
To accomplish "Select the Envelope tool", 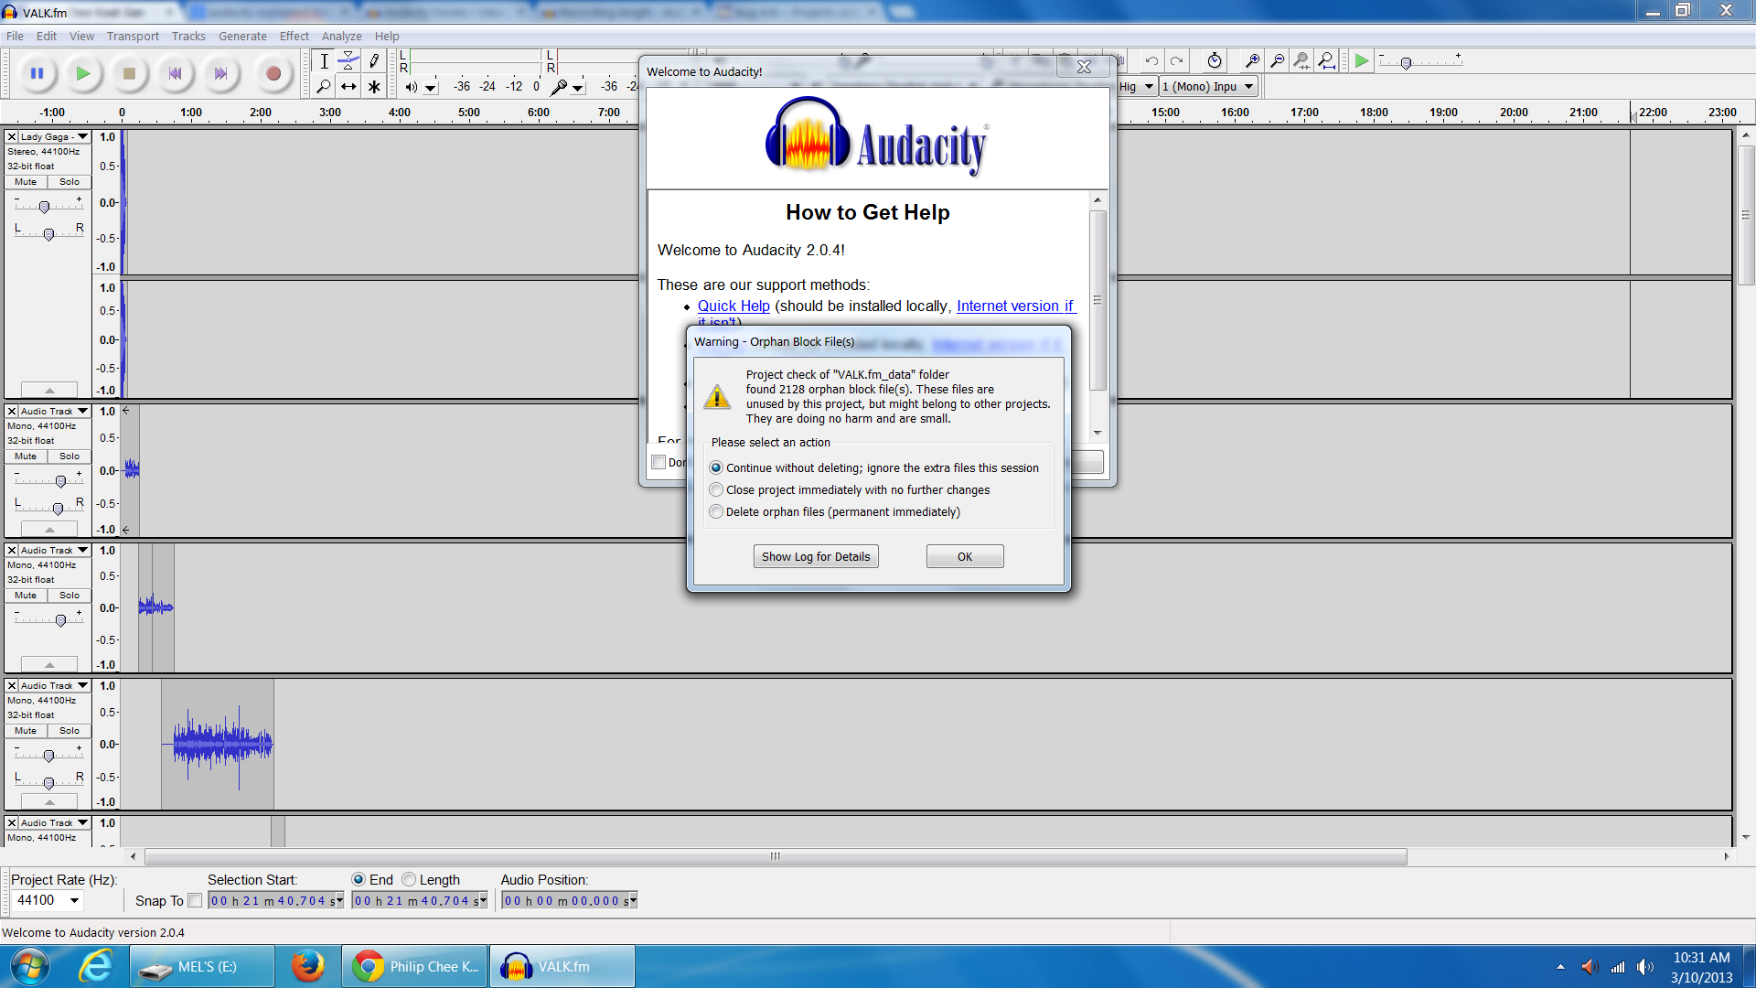I will [348, 60].
